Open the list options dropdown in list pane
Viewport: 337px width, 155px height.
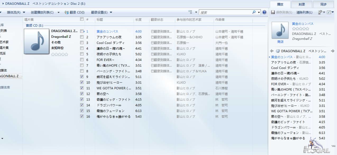(x=322, y=12)
